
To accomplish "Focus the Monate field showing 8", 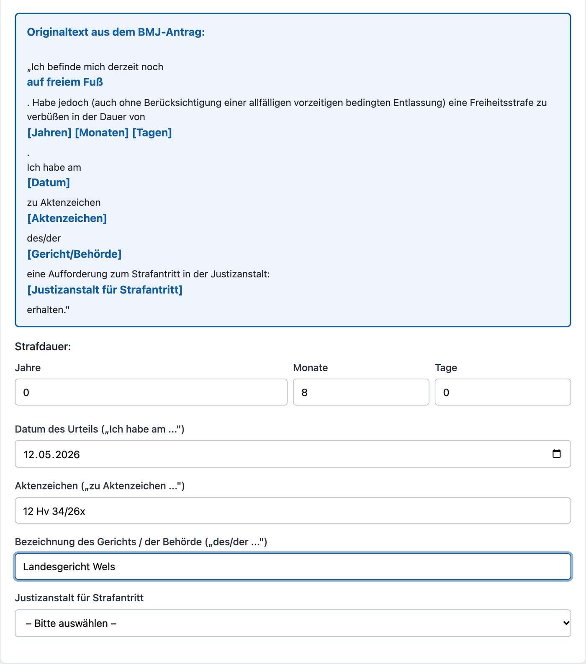I will 361,392.
